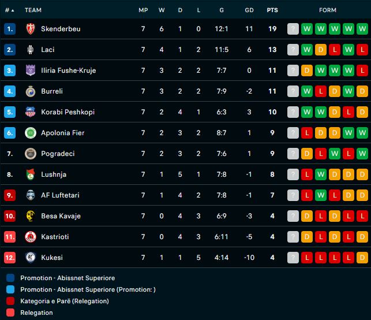The image size is (371, 320).
Task: Click the Skenderbeu club crest icon
Action: coord(31,29)
